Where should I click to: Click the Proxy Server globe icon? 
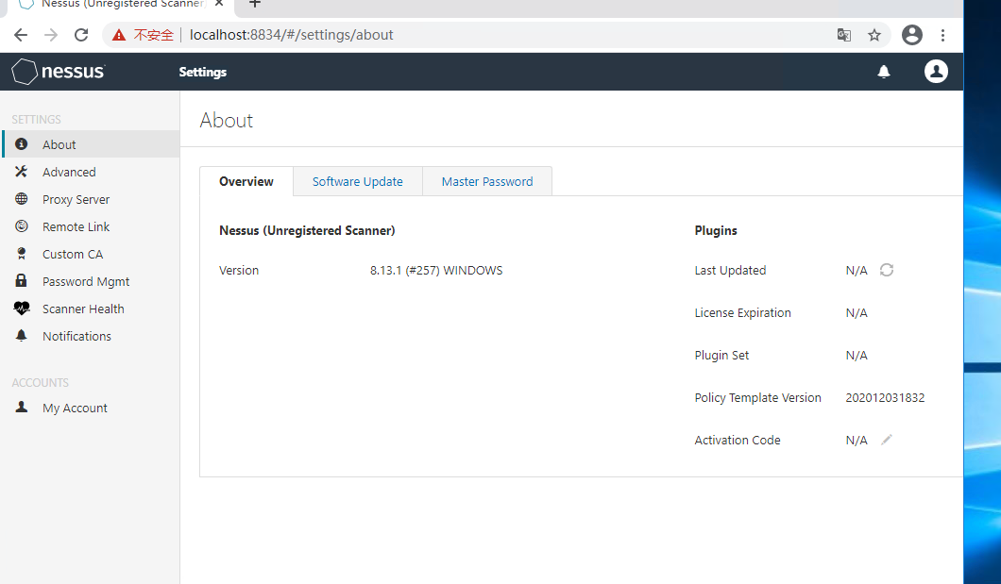[21, 199]
